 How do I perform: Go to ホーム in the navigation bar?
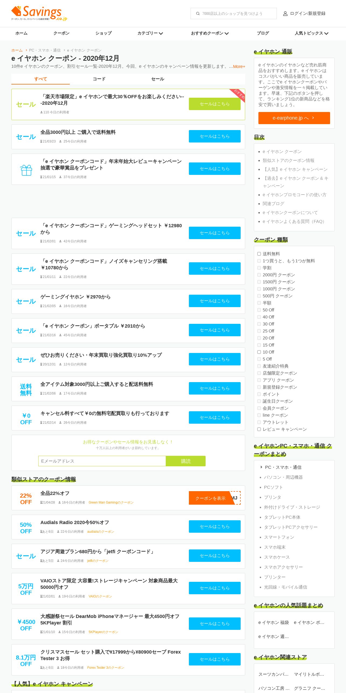coord(21,33)
